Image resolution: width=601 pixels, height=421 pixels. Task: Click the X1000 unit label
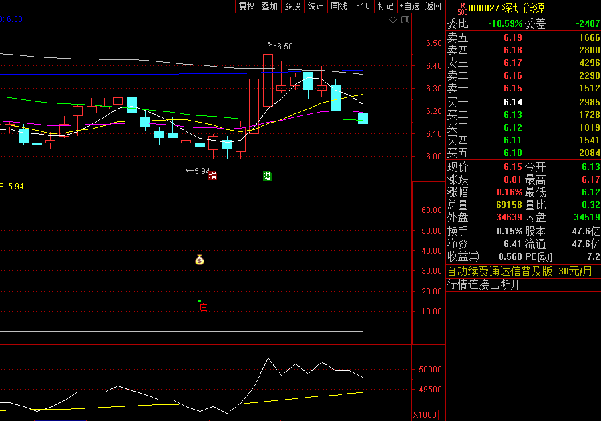pyautogui.click(x=425, y=414)
